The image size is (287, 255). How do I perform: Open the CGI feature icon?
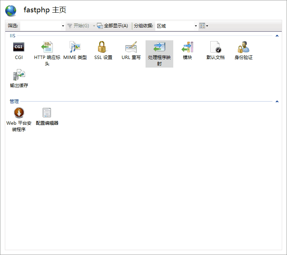click(19, 47)
